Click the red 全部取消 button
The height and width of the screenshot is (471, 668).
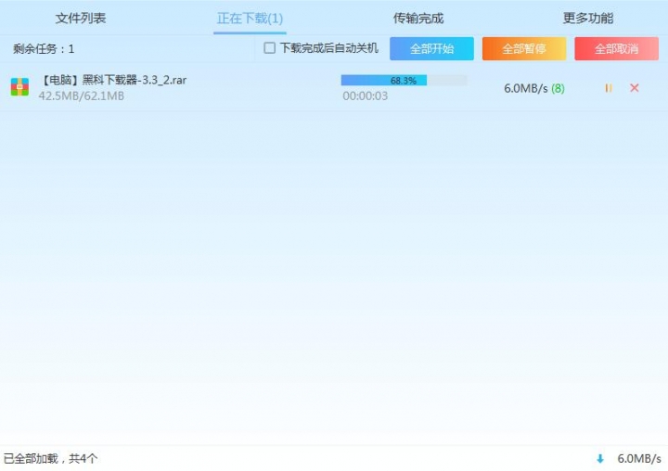point(616,49)
